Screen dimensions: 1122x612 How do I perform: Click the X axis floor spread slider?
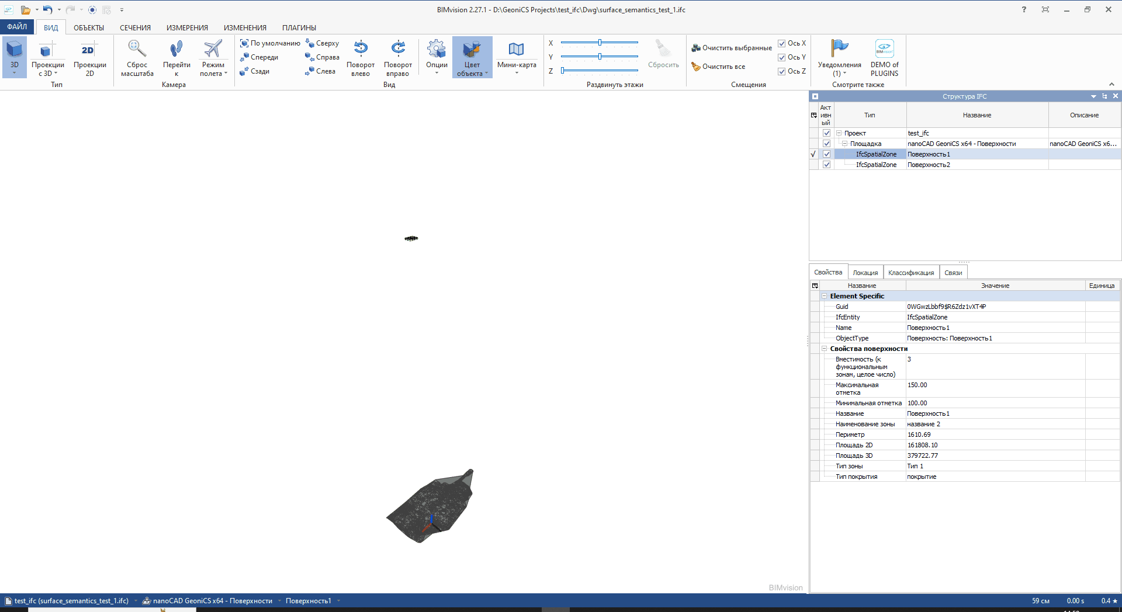600,43
